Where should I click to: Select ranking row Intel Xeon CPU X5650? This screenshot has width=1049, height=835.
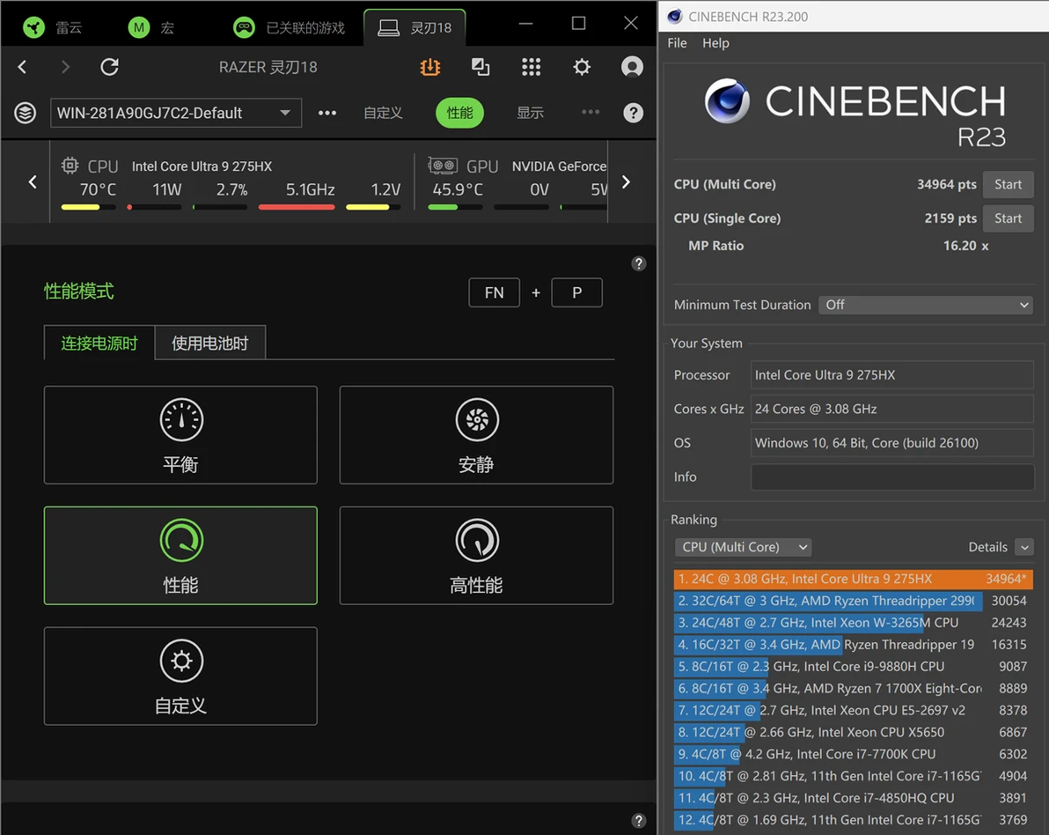coord(853,732)
